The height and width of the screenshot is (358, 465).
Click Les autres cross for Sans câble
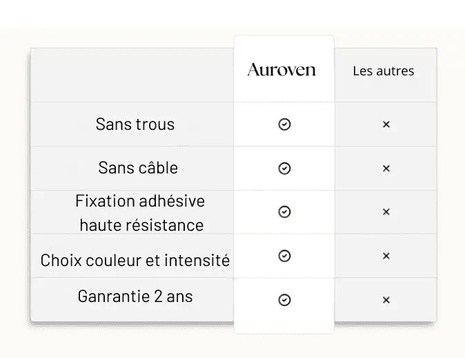tap(386, 168)
